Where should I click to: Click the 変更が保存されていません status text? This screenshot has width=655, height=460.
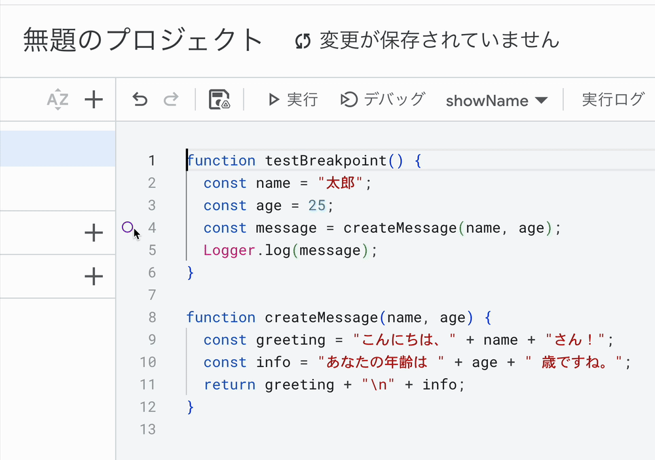coord(440,40)
